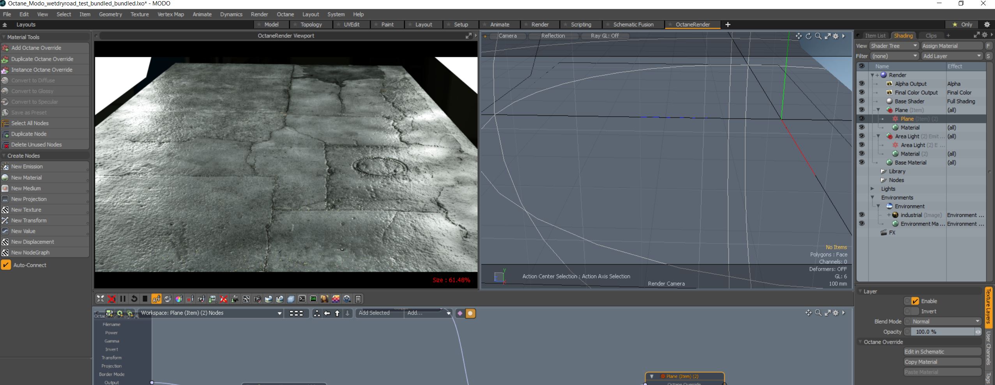
Task: Click the up arrow in schematic toolbar
Action: [x=337, y=313]
